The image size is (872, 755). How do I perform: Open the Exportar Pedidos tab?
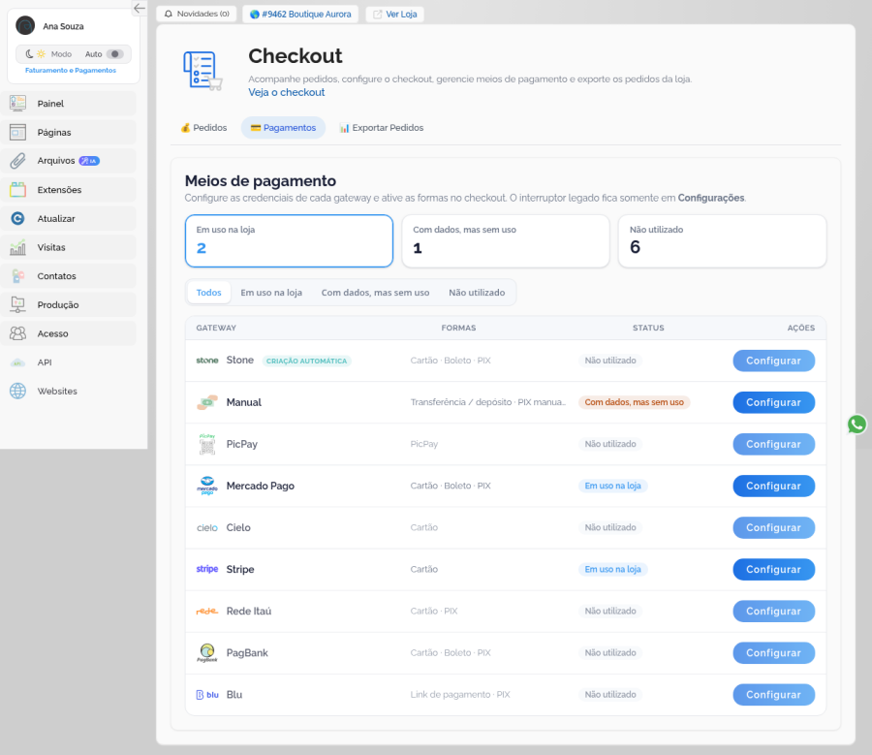[x=382, y=127]
